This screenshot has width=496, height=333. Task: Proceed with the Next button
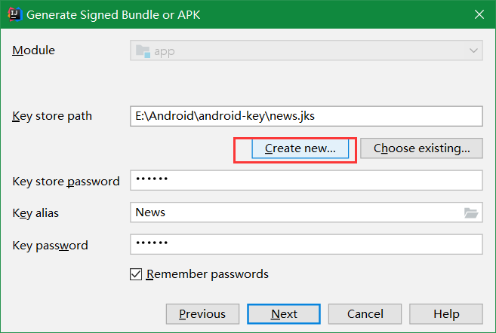[284, 314]
